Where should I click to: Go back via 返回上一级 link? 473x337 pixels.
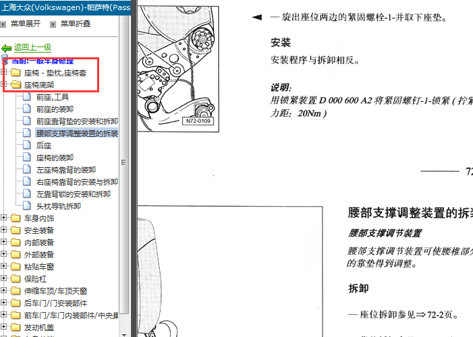(x=32, y=47)
